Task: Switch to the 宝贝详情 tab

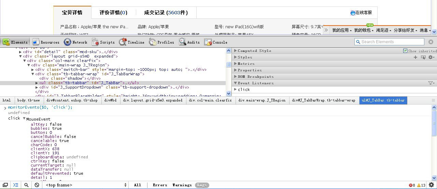Action: coord(72,13)
